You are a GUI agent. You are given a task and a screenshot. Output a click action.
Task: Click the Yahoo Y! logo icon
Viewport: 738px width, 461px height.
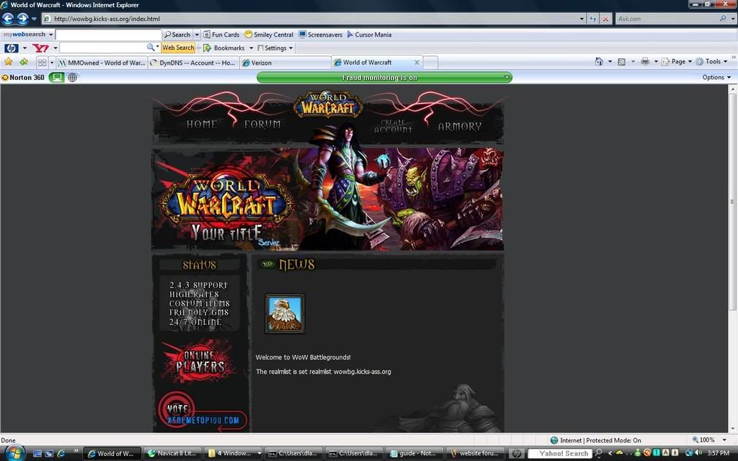coord(40,48)
